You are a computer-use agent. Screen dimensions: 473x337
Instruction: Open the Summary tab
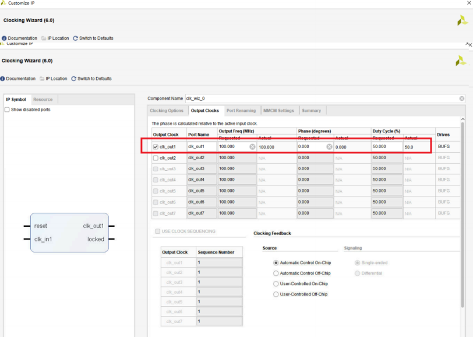pyautogui.click(x=311, y=110)
